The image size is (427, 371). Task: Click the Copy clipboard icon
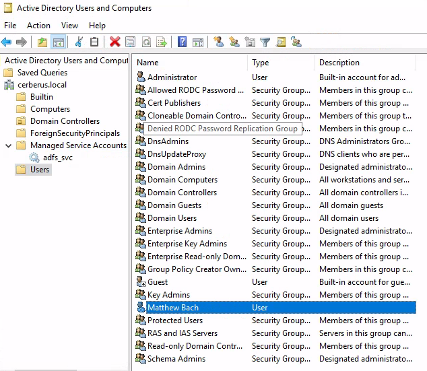point(94,42)
